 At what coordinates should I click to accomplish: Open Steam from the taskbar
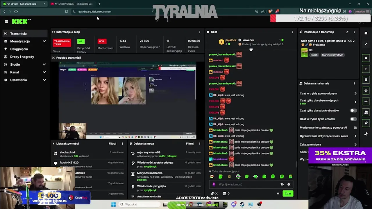(x=242, y=204)
